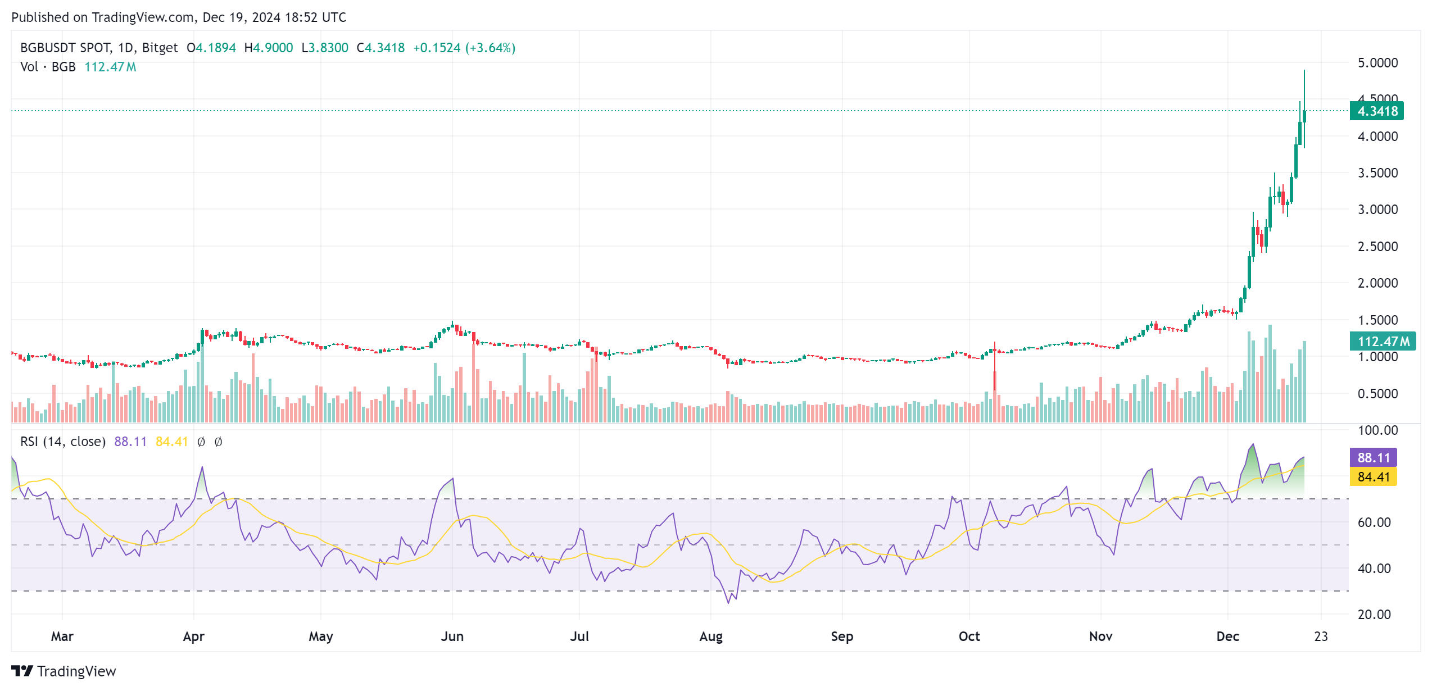Click the volume label 112.47M on axis
The width and height of the screenshot is (1432, 691).
click(x=1383, y=341)
